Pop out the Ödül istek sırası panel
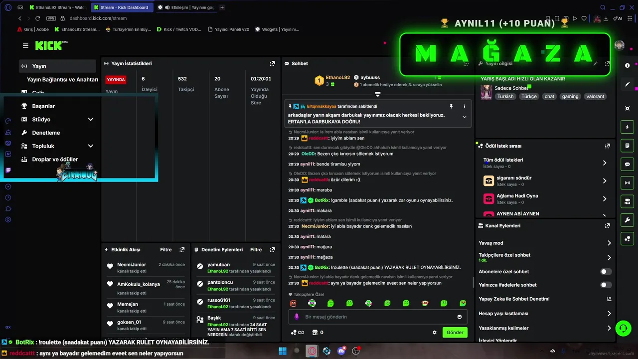This screenshot has width=638, height=359. click(x=607, y=146)
